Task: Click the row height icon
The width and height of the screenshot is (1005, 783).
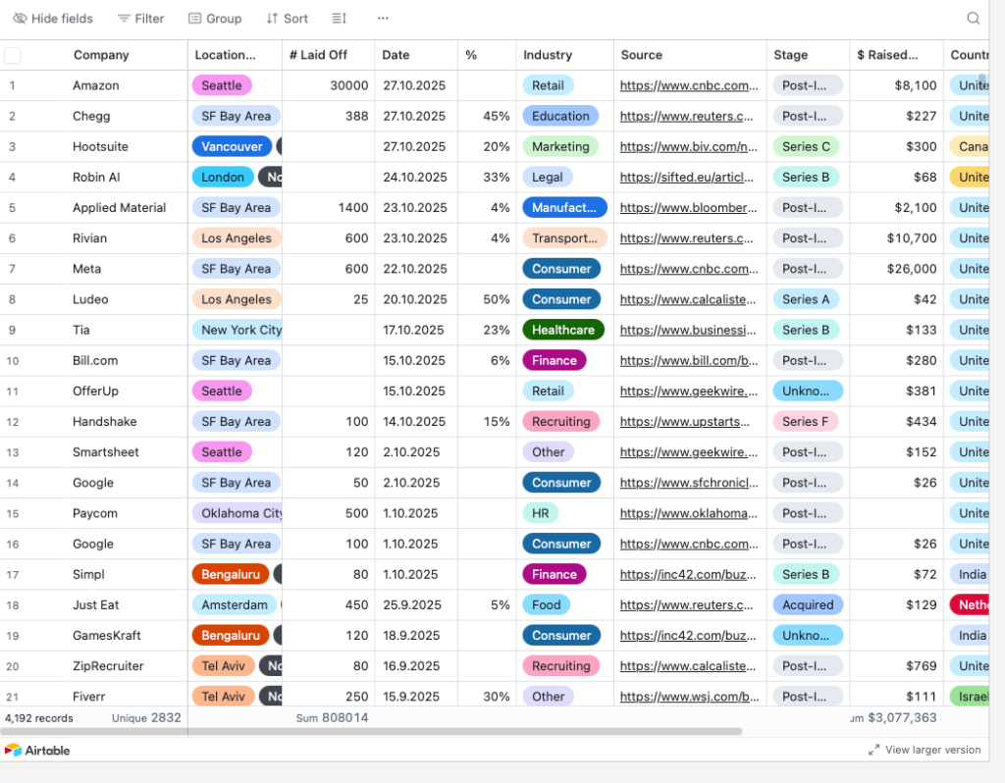Action: pos(339,19)
